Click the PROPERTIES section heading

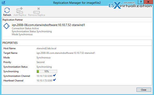click(x=10, y=43)
